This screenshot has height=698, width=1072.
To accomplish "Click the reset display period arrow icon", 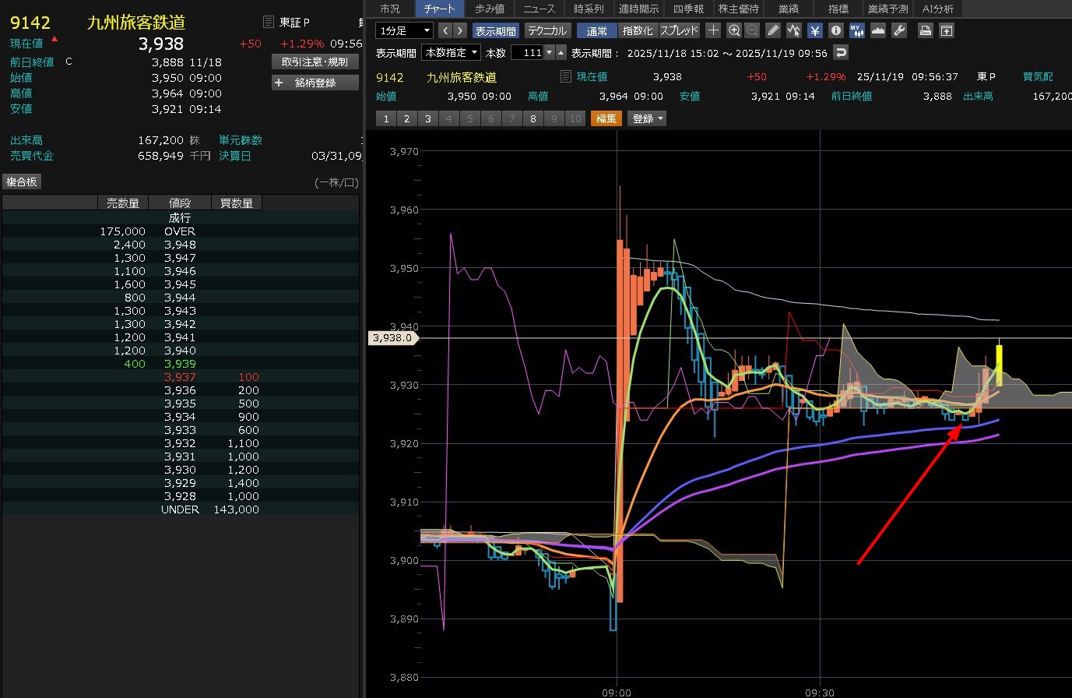I will tap(840, 52).
